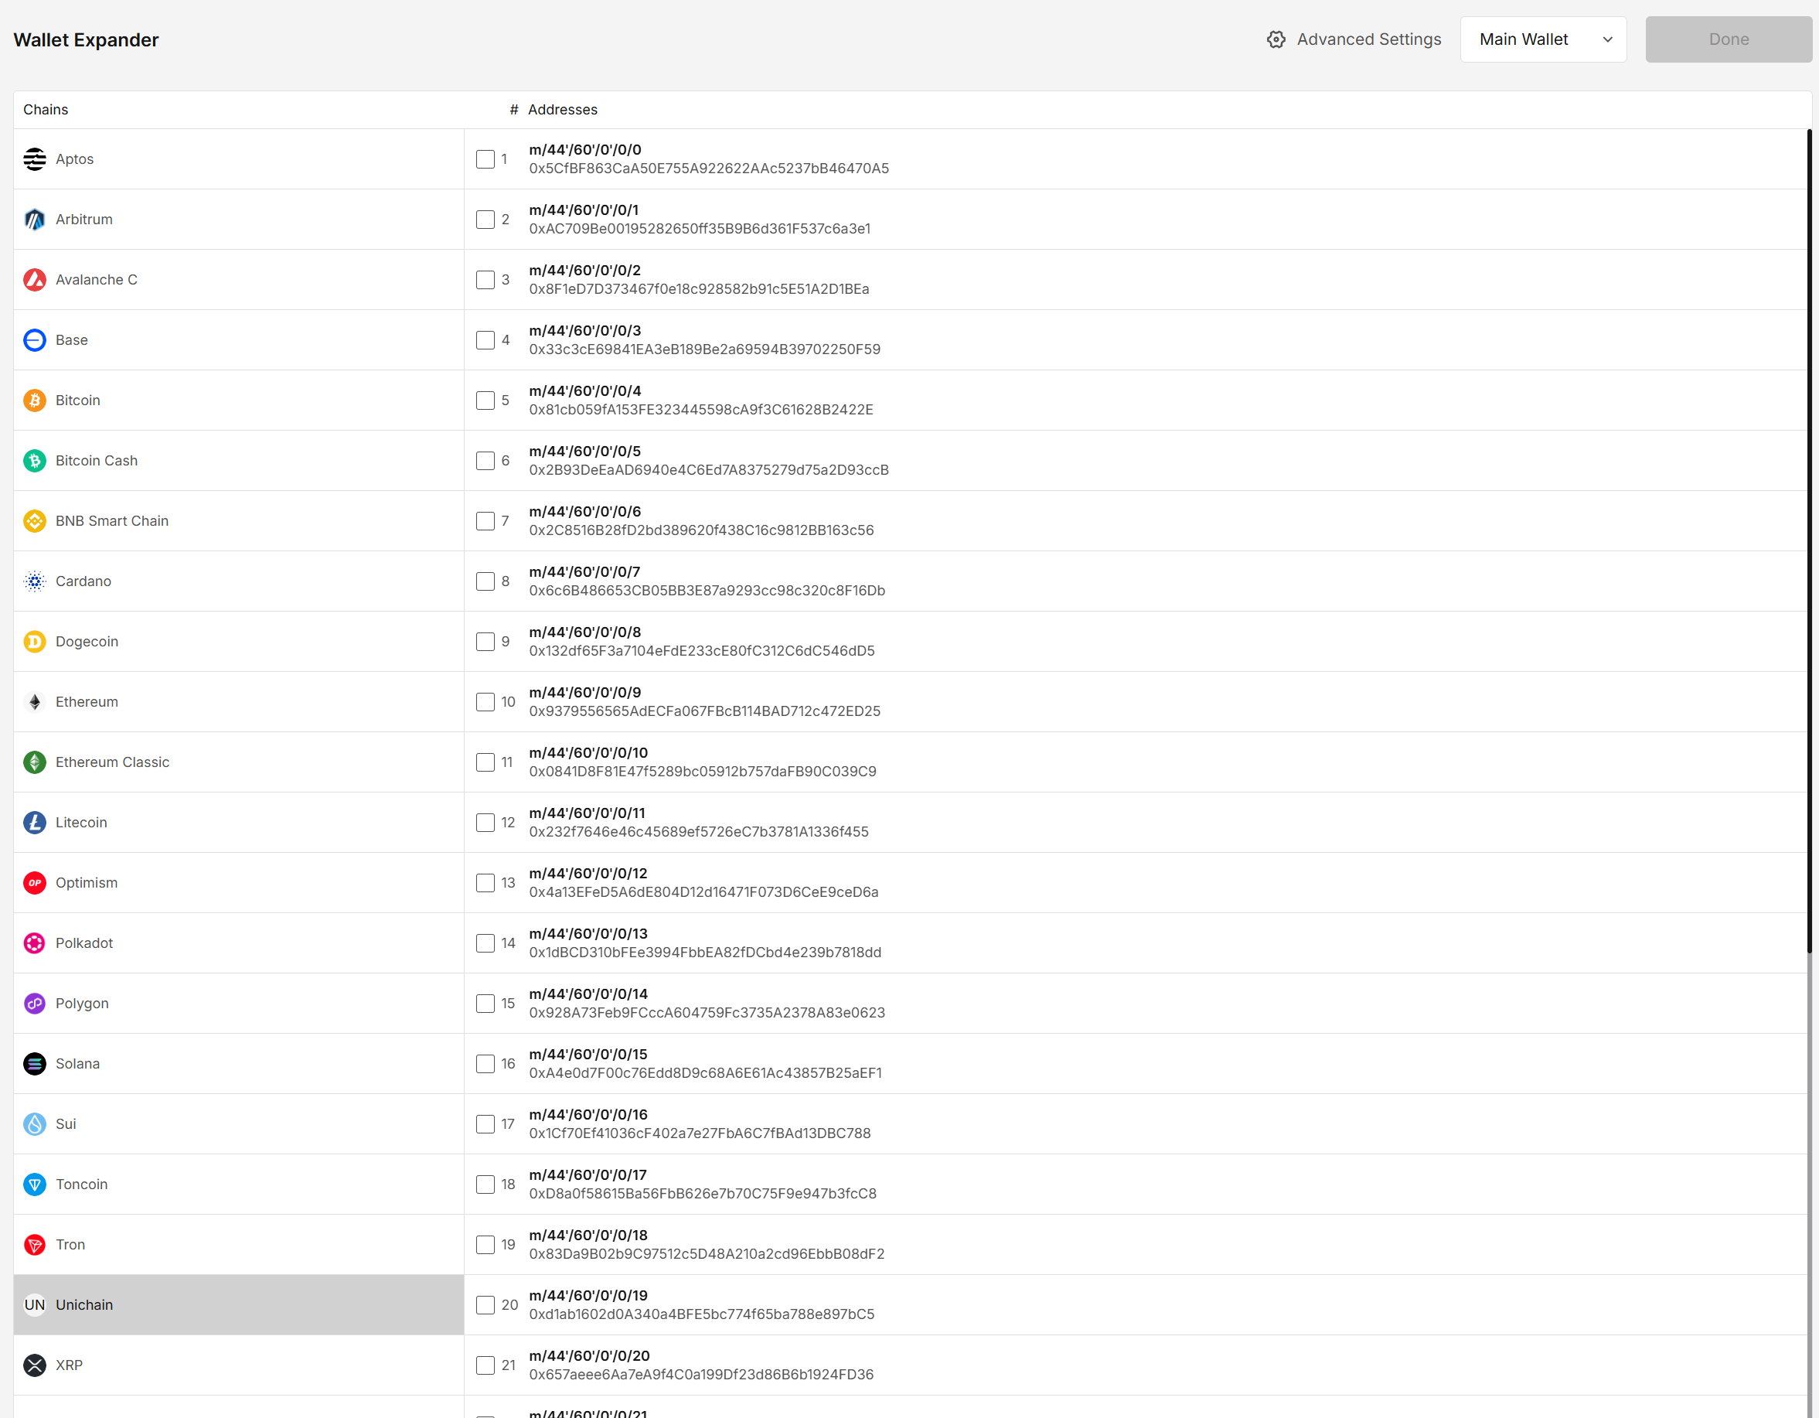Screen dimensions: 1819x1418
Task: Select the BNB Smart Chain icon
Action: [x=34, y=520]
